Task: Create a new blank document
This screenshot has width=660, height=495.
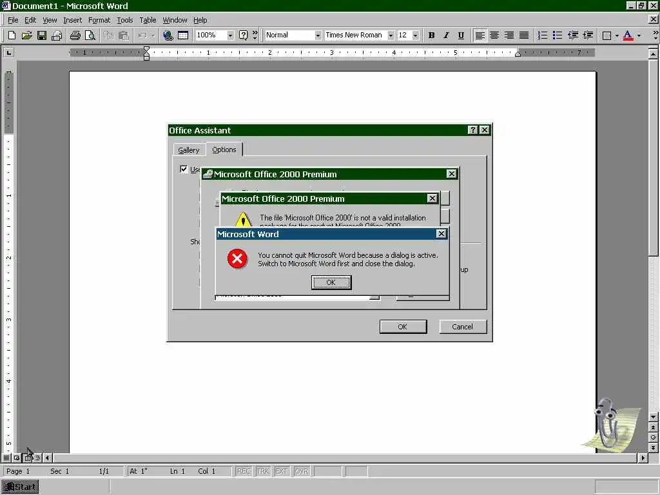Action: tap(12, 35)
